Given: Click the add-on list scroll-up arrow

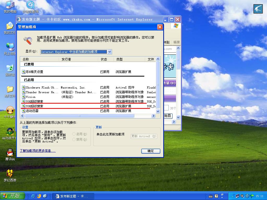Looking at the screenshot, I should click(158, 59).
